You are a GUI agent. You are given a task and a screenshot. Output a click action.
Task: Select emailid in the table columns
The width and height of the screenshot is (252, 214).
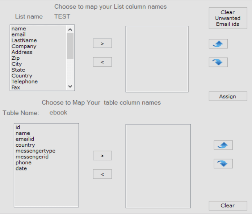[x=25, y=139]
